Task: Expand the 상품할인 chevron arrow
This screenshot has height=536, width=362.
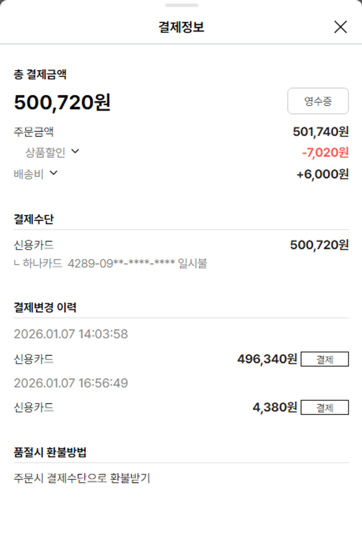Action: [75, 152]
